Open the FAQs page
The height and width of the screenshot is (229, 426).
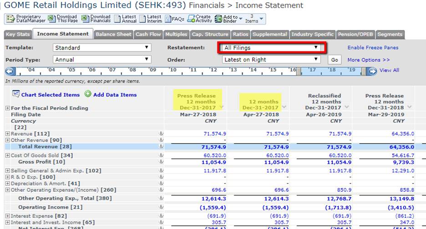(175, 19)
